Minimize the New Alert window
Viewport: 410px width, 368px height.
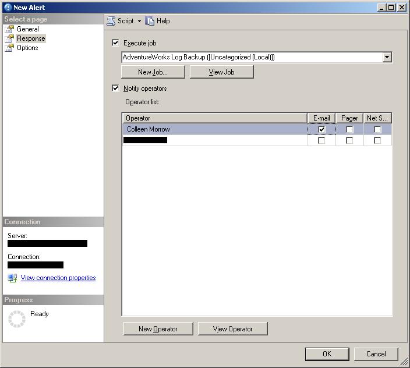pos(381,8)
